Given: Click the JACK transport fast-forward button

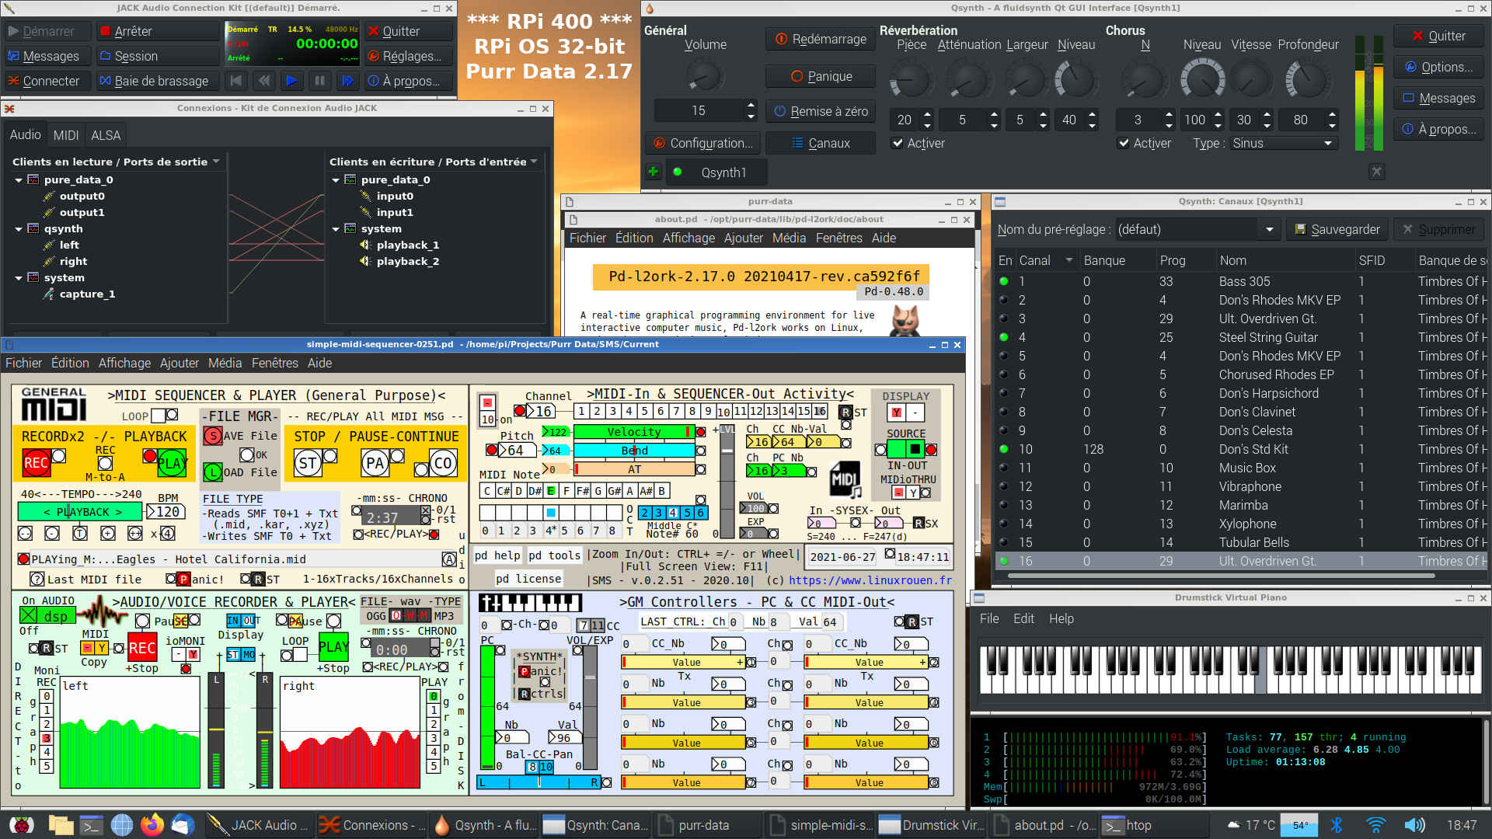Looking at the screenshot, I should (x=347, y=81).
